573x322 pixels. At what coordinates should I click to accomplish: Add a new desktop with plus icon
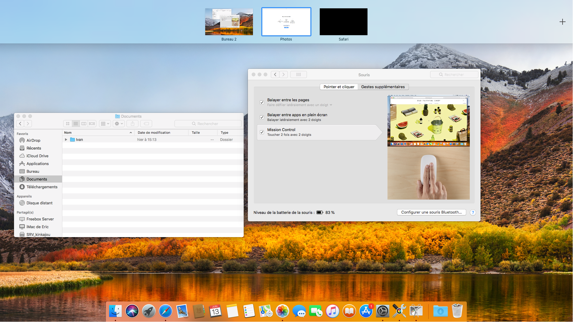[x=562, y=22]
